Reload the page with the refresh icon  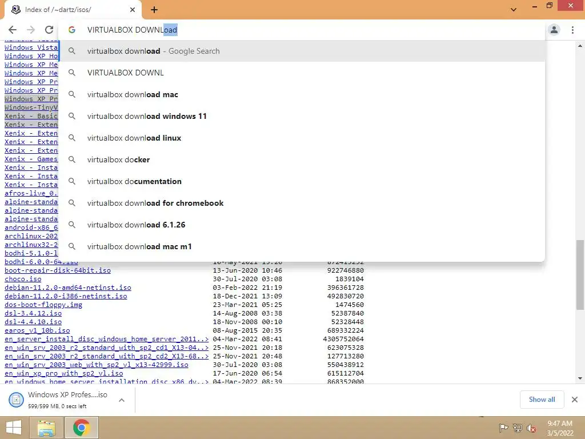pos(49,30)
